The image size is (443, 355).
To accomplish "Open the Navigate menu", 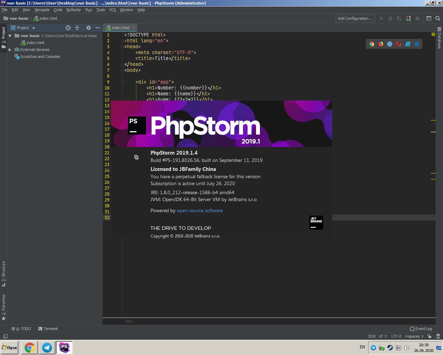I will [42, 10].
